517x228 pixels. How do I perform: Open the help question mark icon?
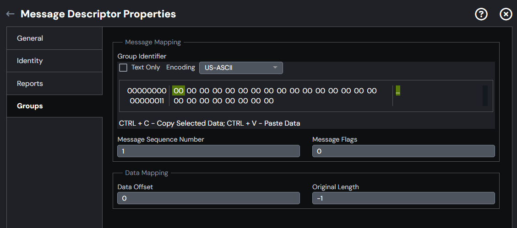click(x=481, y=14)
